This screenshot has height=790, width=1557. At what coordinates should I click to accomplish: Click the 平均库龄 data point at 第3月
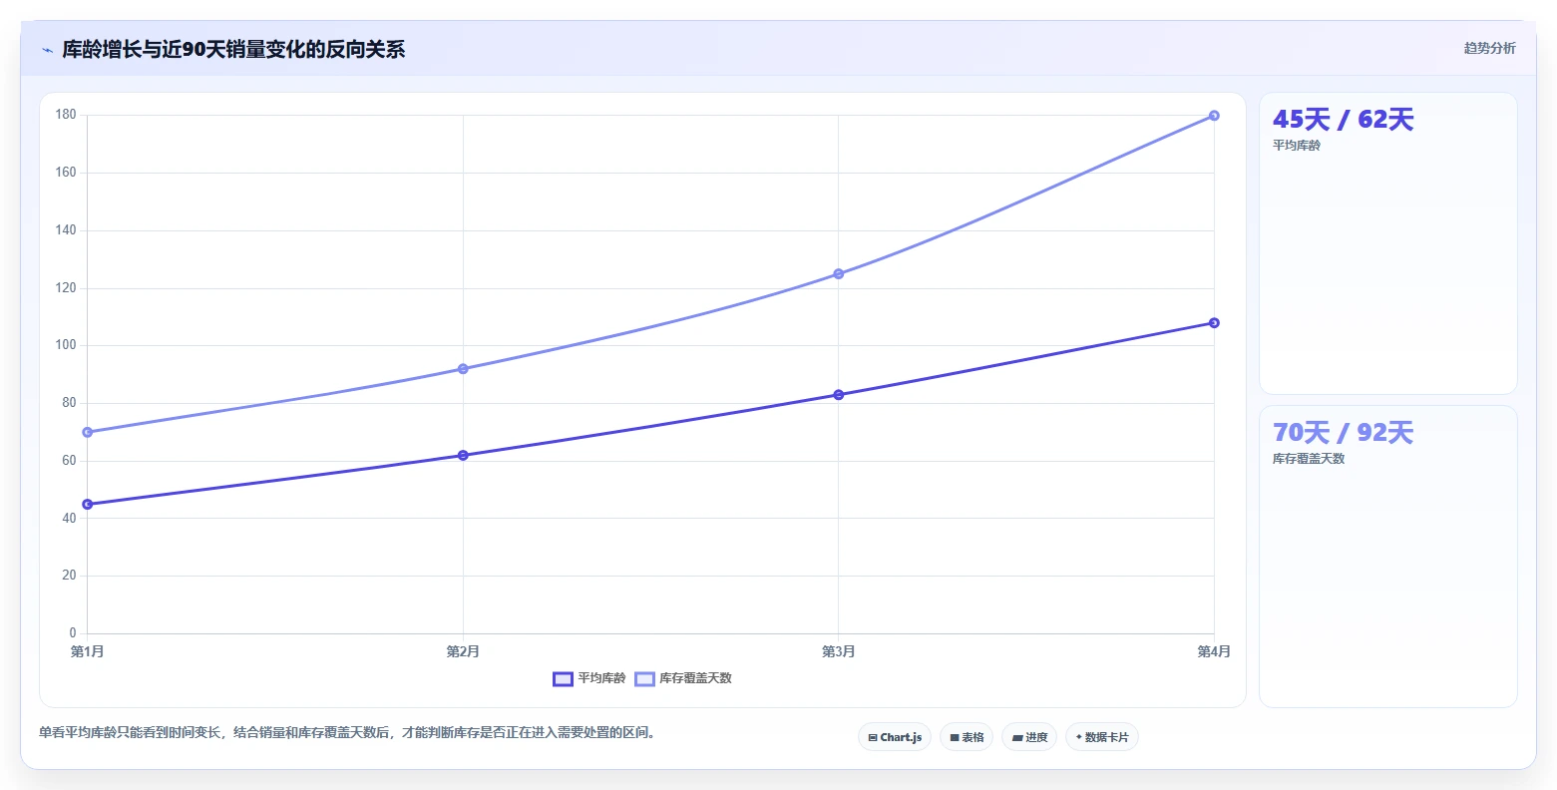(x=839, y=395)
